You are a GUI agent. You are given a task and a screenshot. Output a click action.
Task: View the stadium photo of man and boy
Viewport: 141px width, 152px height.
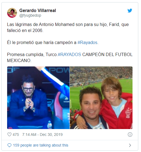[101, 98]
